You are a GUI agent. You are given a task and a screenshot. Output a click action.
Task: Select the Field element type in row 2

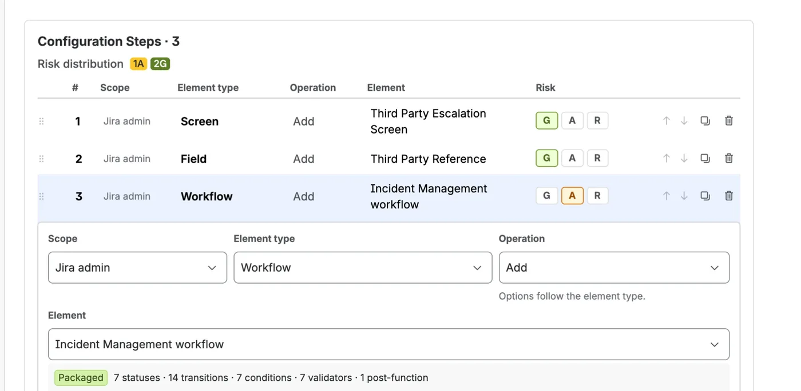coord(193,159)
